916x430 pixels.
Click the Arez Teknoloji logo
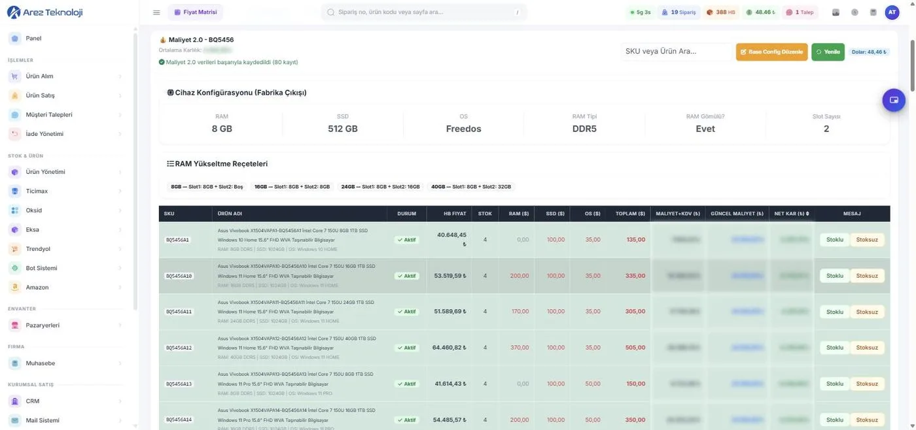(44, 12)
